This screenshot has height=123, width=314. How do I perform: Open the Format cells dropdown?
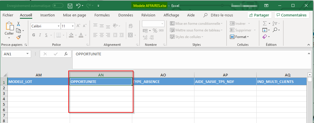tap(239, 37)
